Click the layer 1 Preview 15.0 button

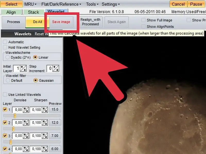pos(55,110)
